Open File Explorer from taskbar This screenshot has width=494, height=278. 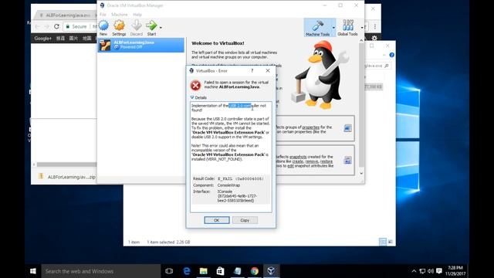204,271
